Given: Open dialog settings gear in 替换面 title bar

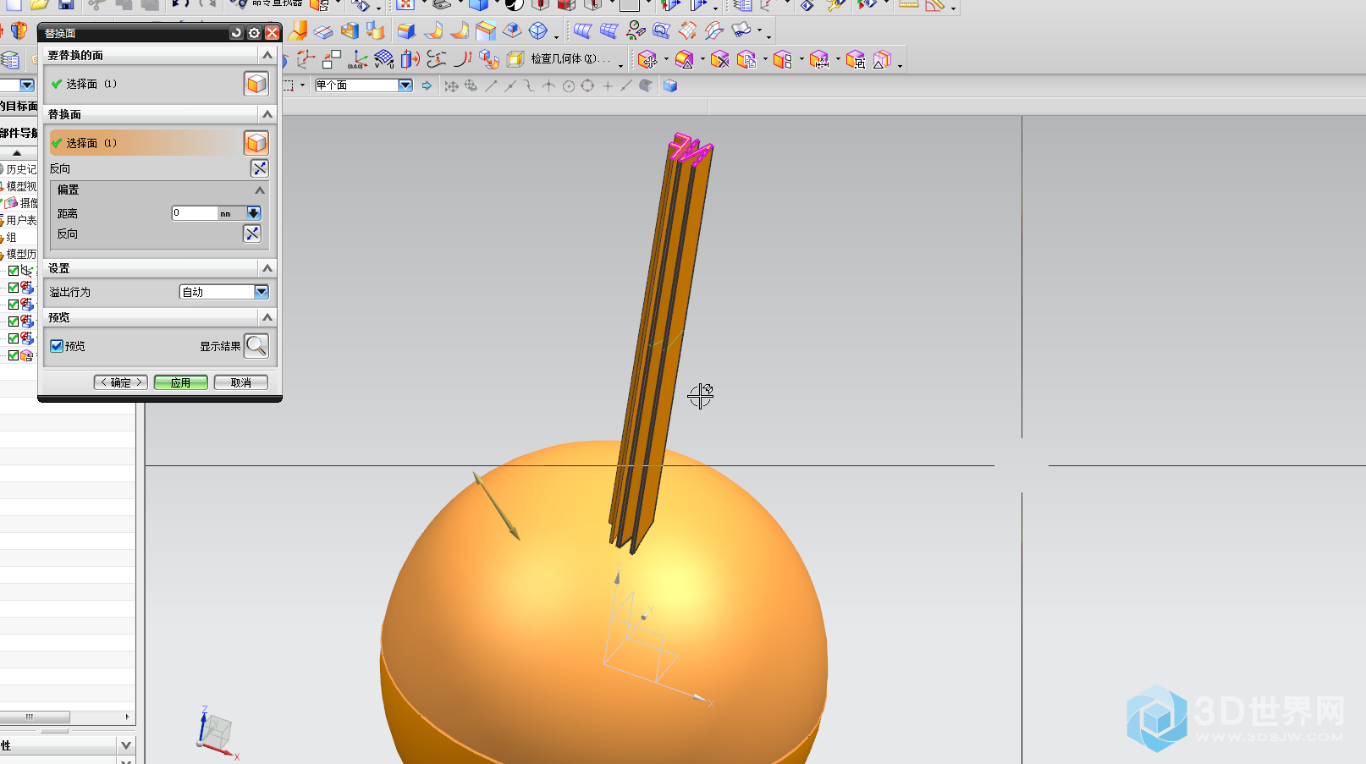Looking at the screenshot, I should [254, 33].
